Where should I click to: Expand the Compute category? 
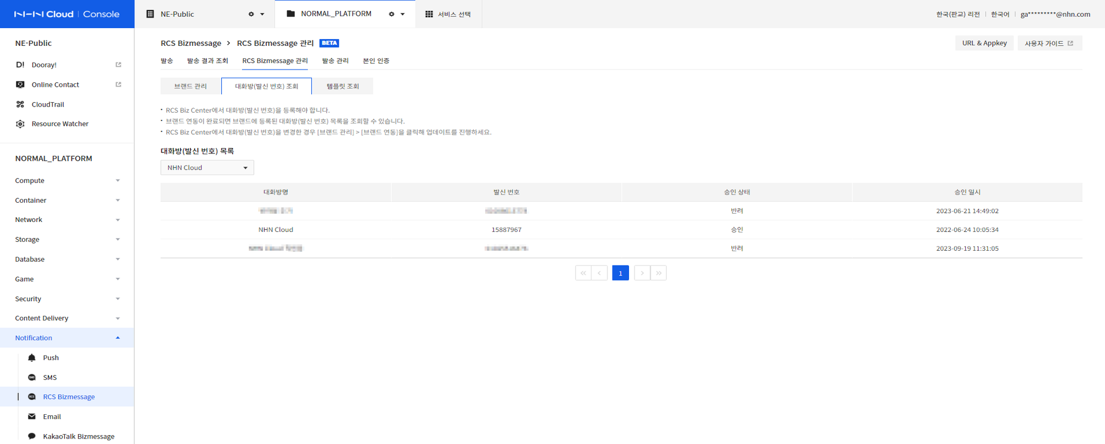[x=67, y=181]
